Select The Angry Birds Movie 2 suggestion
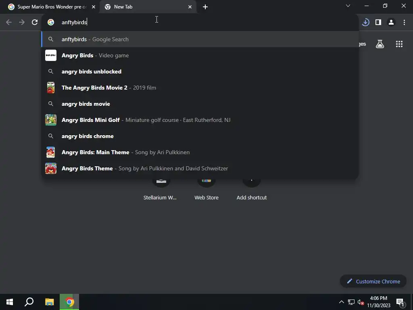 pyautogui.click(x=200, y=88)
